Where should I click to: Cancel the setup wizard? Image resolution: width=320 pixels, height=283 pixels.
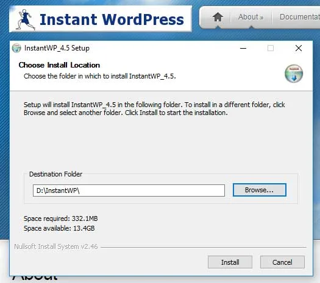point(282,262)
